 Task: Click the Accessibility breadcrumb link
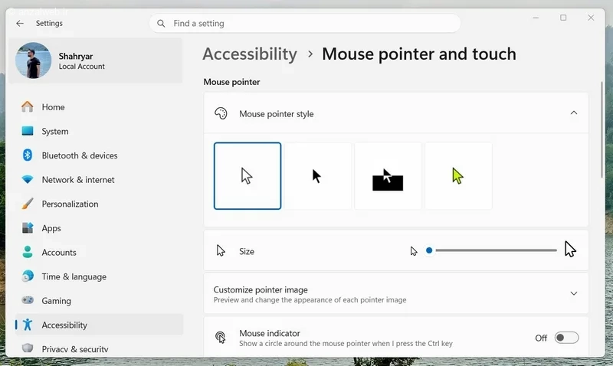(250, 54)
